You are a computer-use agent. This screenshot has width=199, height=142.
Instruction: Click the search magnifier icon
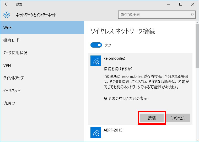(x=192, y=15)
